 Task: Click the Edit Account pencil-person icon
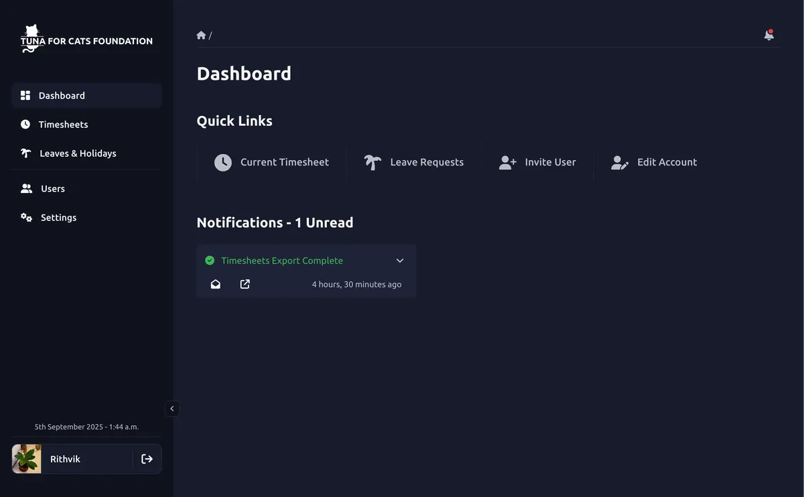(619, 161)
